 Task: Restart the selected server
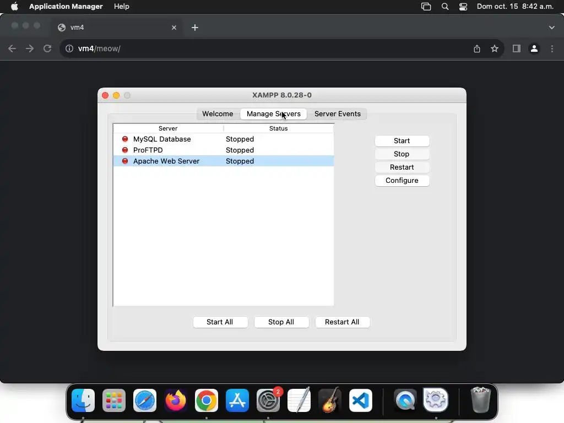click(402, 167)
